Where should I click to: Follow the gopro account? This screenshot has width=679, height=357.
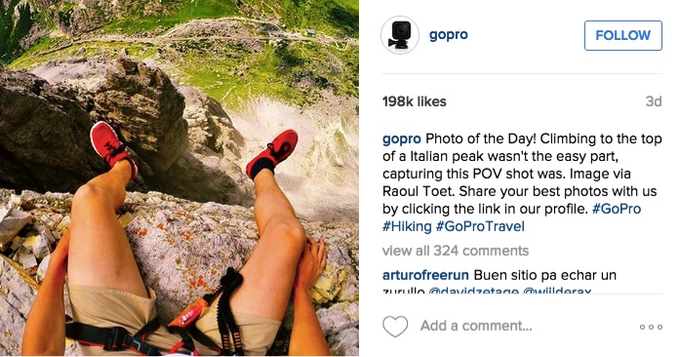click(622, 35)
